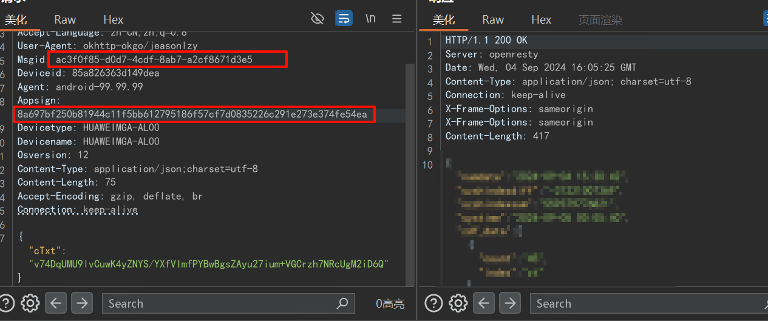The image size is (768, 321).
Task: Click the magnifier icon in request search
Action: [342, 303]
